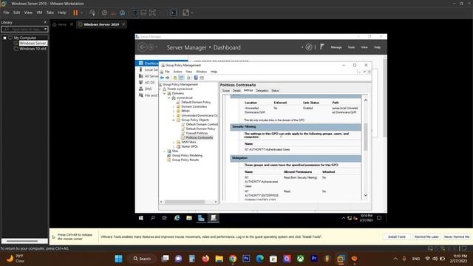Select Firewall Politicas GPO
Screen dimensions: 473x266
tap(197, 133)
